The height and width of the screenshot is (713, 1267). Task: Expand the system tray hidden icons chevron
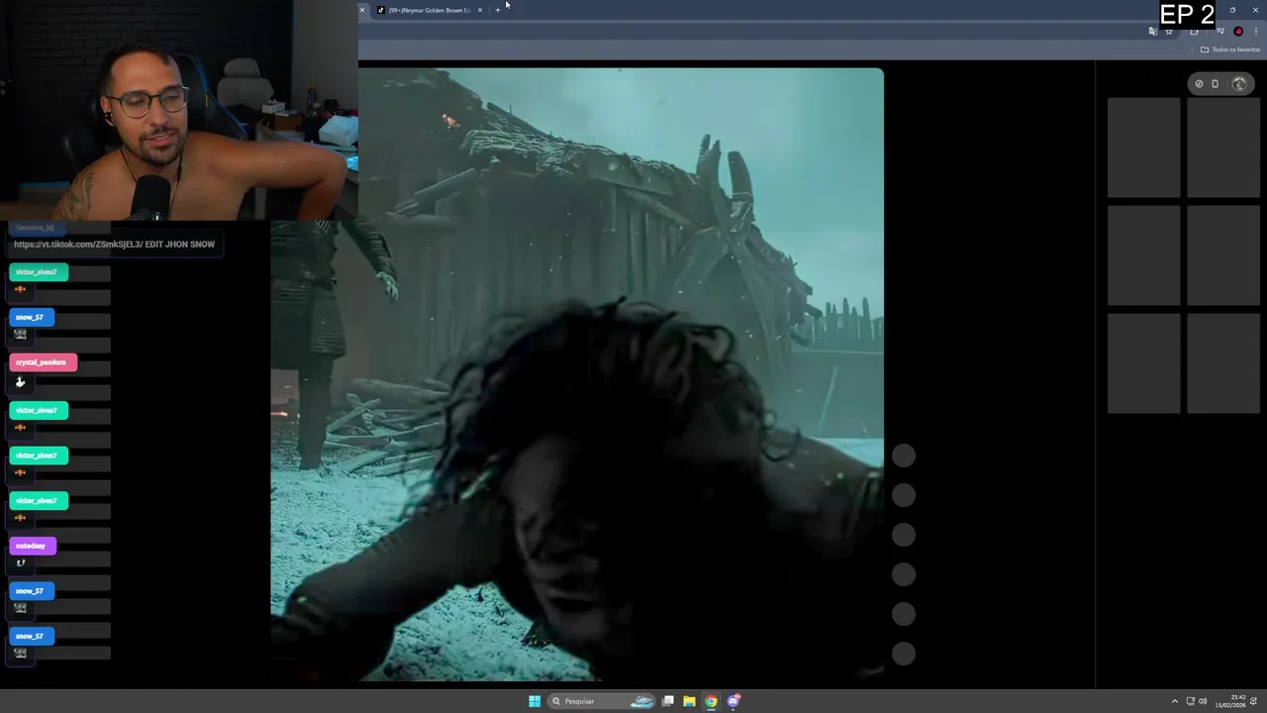1175,701
